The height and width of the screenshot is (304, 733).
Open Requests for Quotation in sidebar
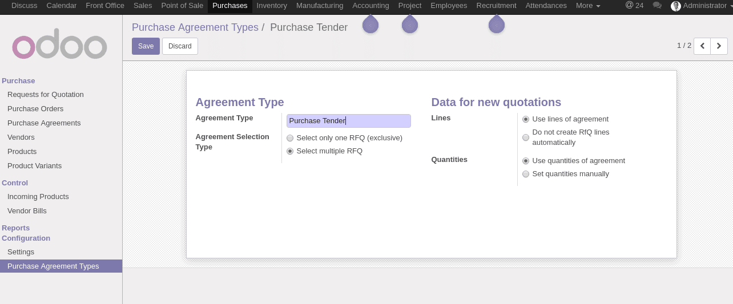tap(46, 95)
